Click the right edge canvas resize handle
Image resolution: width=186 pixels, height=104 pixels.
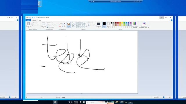[138, 62]
